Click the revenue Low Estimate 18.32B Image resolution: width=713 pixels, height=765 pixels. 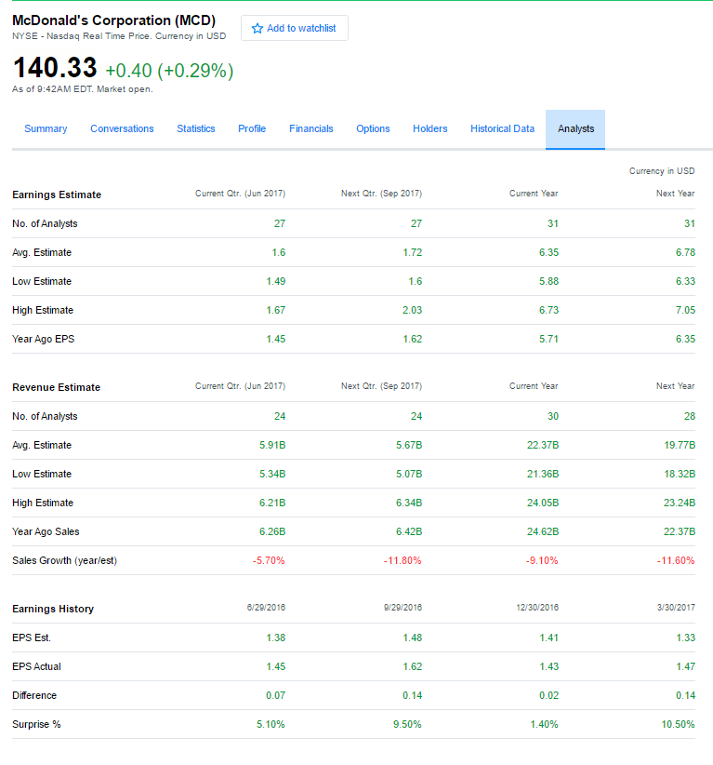[680, 475]
